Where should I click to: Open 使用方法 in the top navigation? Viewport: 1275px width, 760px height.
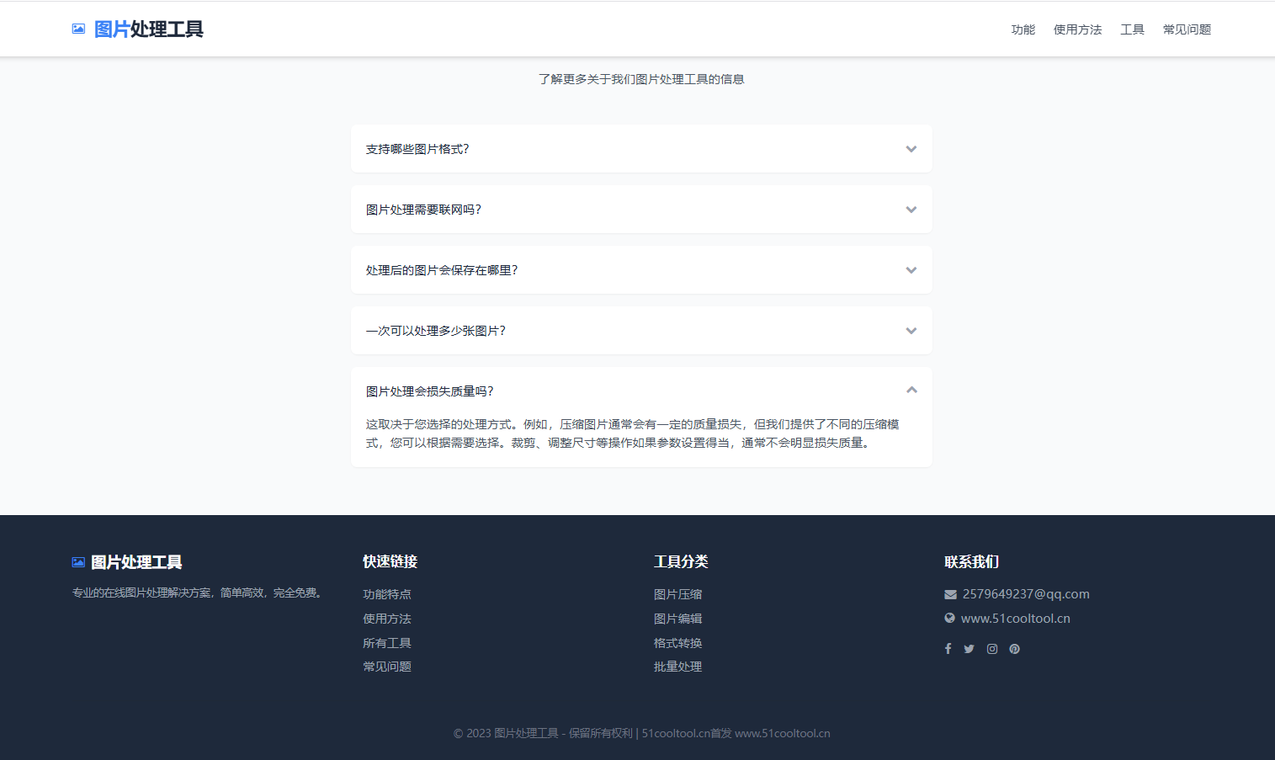pyautogui.click(x=1077, y=29)
